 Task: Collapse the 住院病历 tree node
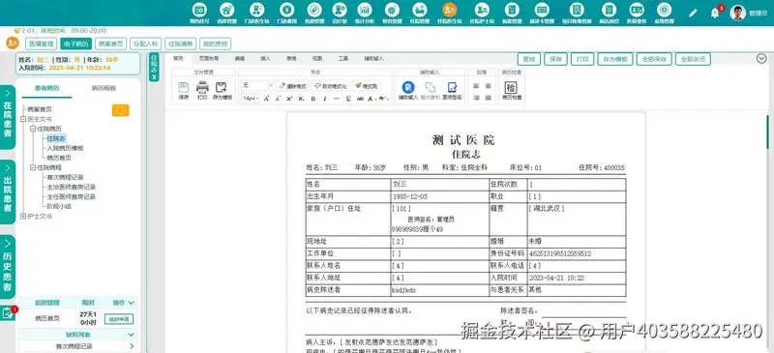point(33,129)
